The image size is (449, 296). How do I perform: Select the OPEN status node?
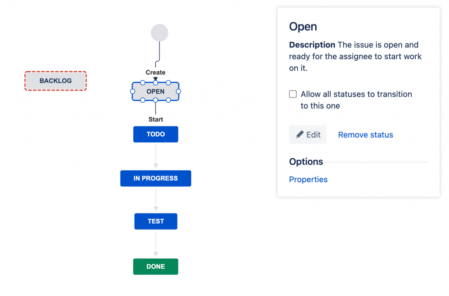[156, 91]
